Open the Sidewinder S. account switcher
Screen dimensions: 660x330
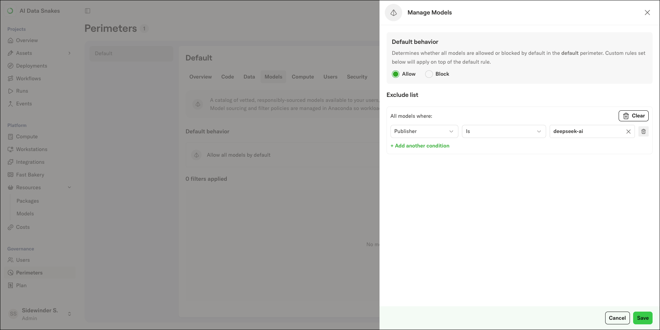(69, 314)
